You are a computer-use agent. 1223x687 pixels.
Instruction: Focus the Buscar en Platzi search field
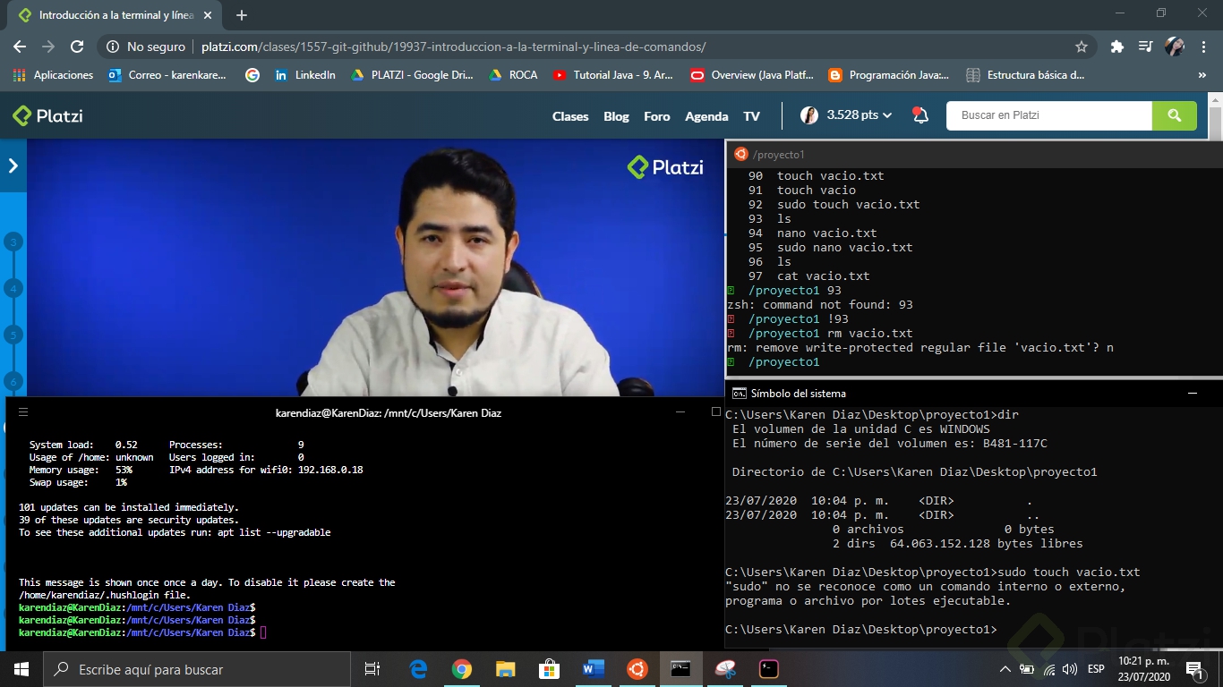1049,115
